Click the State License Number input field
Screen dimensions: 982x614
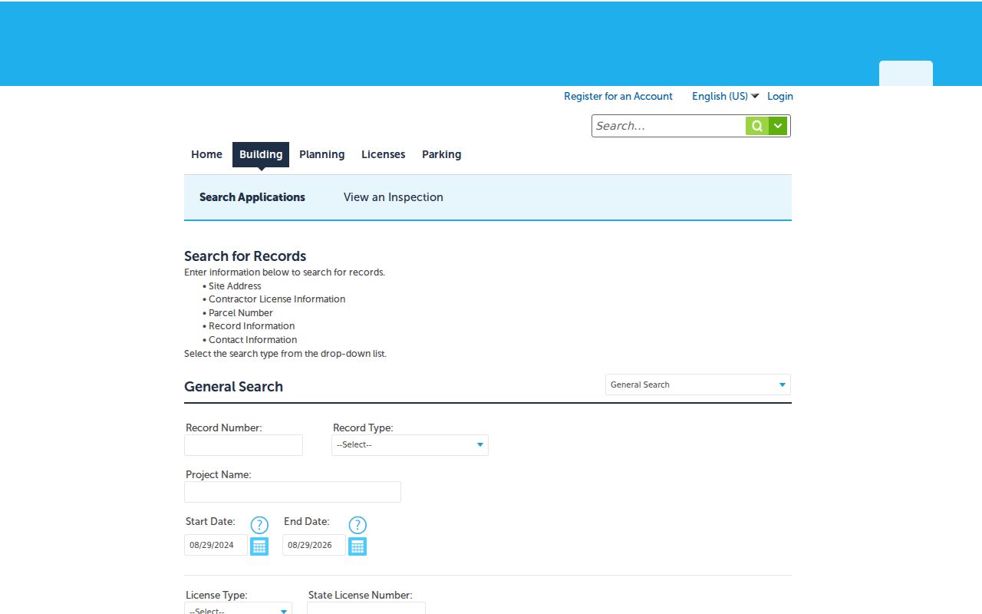pyautogui.click(x=366, y=608)
